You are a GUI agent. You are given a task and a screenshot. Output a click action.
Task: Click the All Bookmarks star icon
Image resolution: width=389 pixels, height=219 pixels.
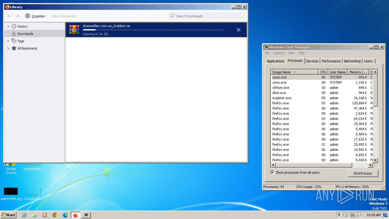pos(14,48)
